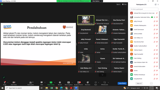
Task: Select Andri Darmawan video thumbnail
Action: click(x=86, y=58)
